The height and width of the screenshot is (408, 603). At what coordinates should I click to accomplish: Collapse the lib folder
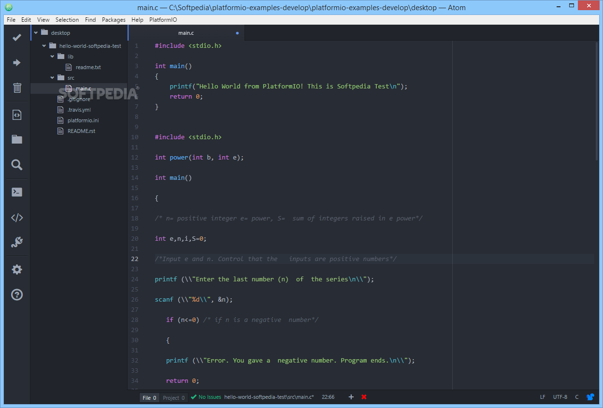point(52,57)
